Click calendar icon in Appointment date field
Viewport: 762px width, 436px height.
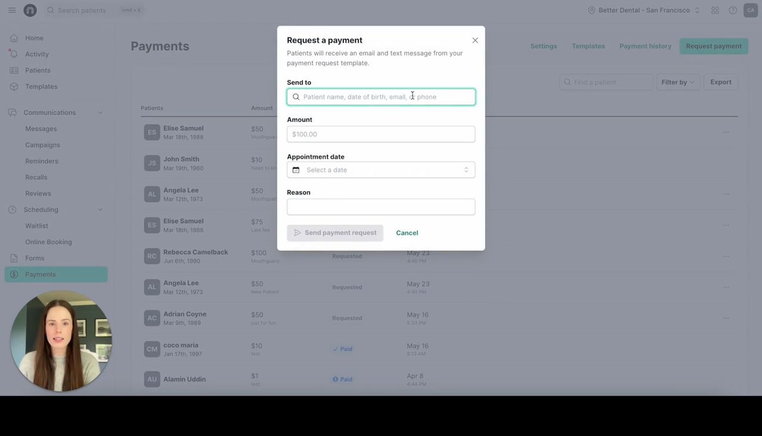[296, 170]
